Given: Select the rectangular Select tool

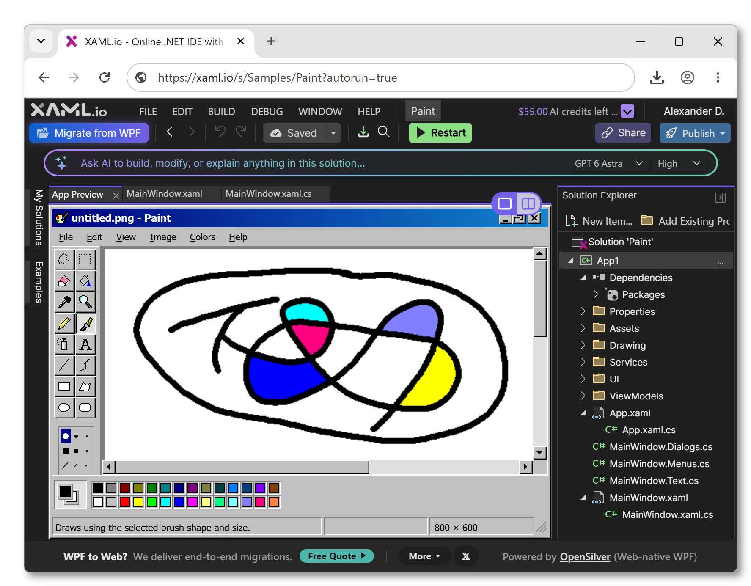Looking at the screenshot, I should tap(85, 259).
